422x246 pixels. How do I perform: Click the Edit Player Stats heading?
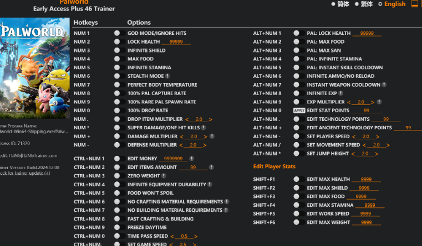274,166
